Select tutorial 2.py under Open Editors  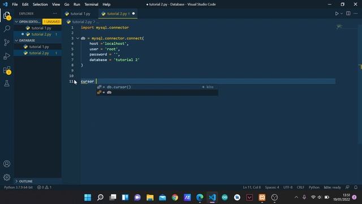point(38,34)
